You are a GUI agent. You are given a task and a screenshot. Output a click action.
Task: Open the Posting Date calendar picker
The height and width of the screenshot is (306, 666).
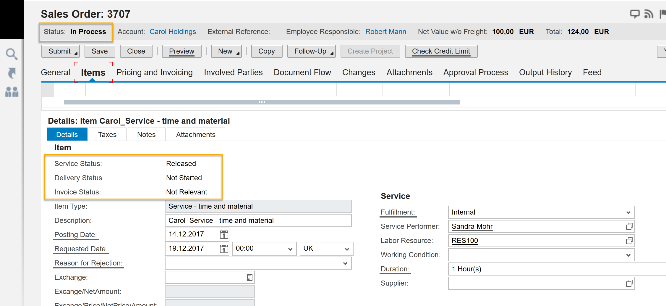click(x=224, y=234)
